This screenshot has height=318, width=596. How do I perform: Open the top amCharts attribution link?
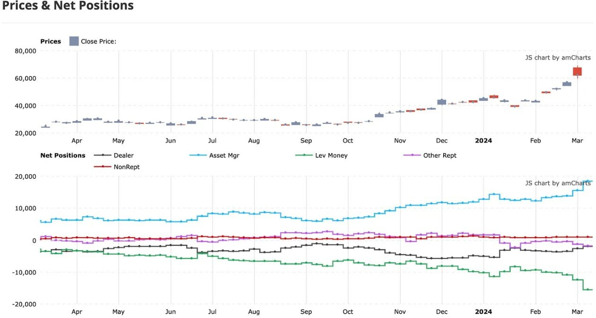coord(558,58)
